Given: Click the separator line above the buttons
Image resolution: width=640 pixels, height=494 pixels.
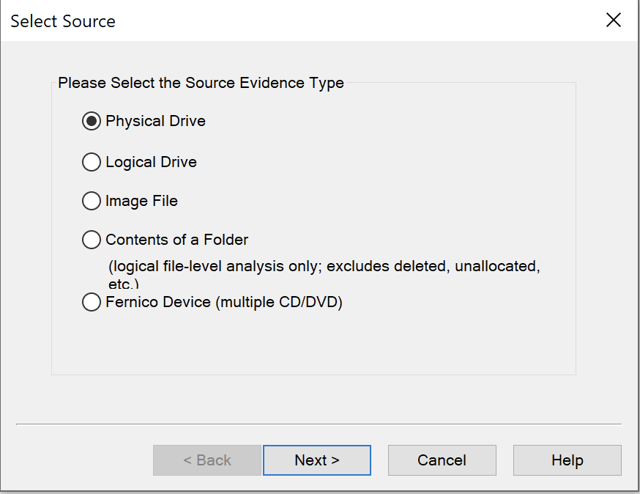Looking at the screenshot, I should (319, 424).
